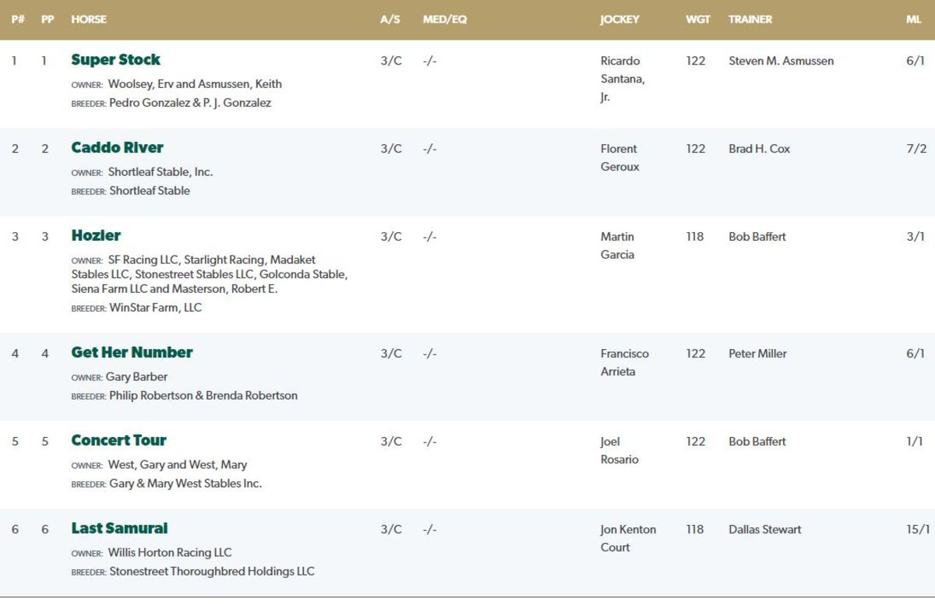The height and width of the screenshot is (606, 935).
Task: Select trainer Steven M. Asmussen
Action: (x=781, y=61)
